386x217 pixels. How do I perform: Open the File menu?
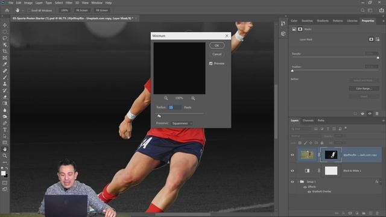pos(11,2)
